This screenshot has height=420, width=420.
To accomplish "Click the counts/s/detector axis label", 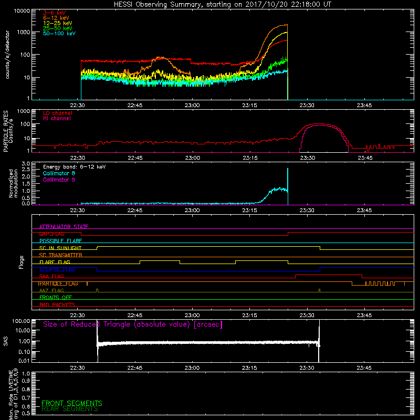I will click(x=7, y=55).
